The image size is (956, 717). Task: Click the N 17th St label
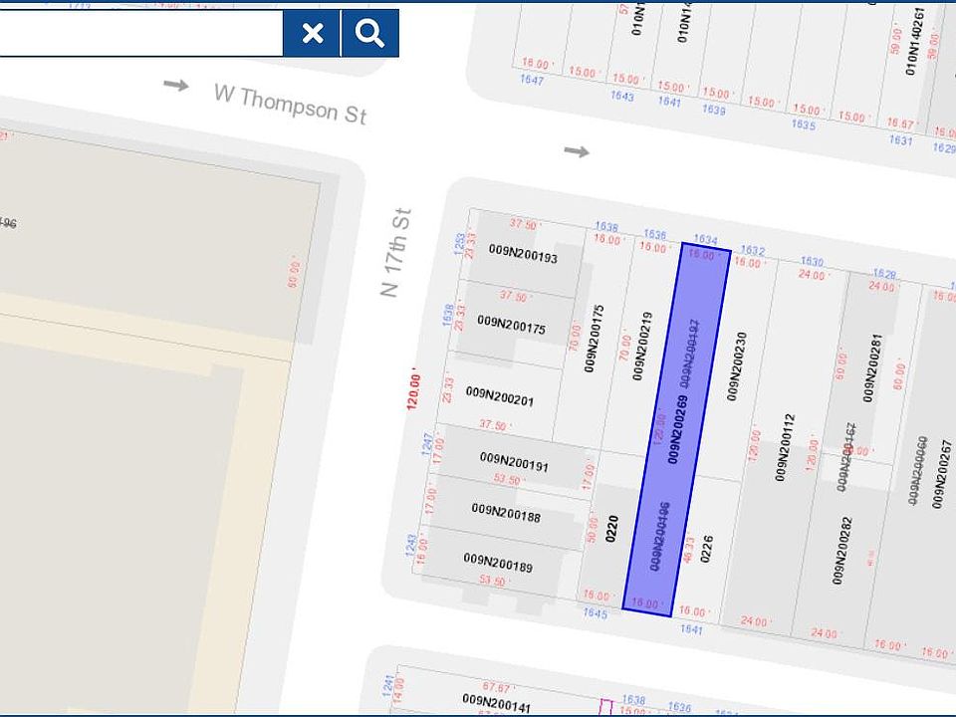pos(395,252)
